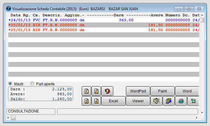Click the red lightning bolt refresh icon
210x126 pixels.
(x=107, y=91)
